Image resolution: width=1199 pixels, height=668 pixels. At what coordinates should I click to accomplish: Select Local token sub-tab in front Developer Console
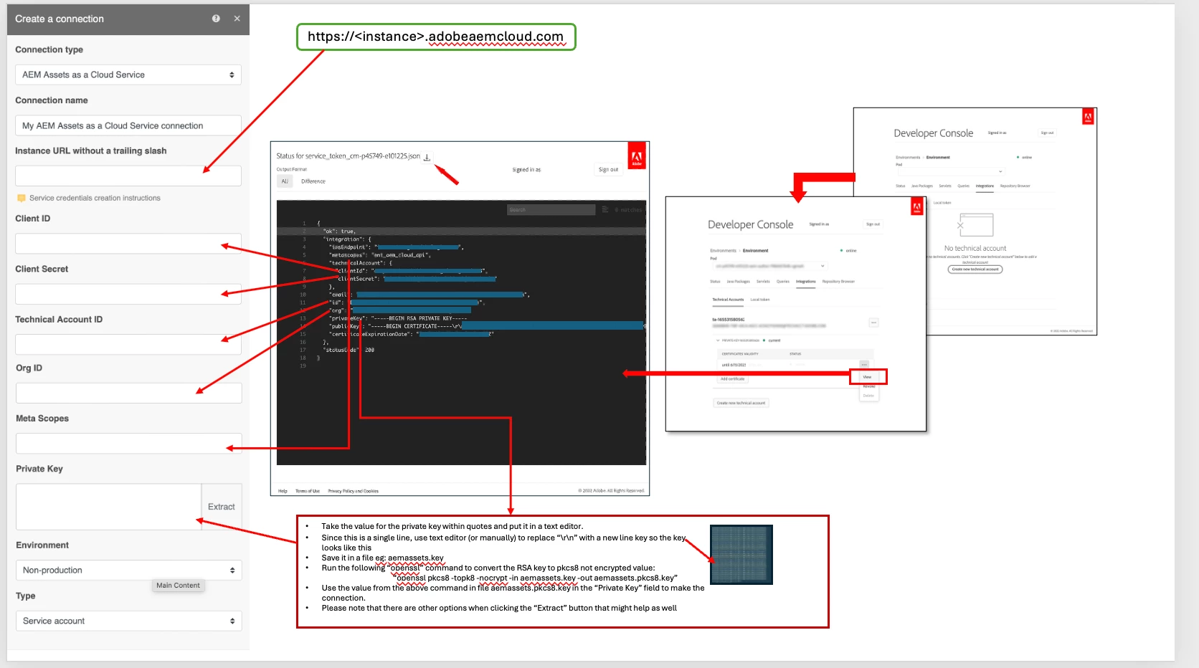(x=760, y=300)
